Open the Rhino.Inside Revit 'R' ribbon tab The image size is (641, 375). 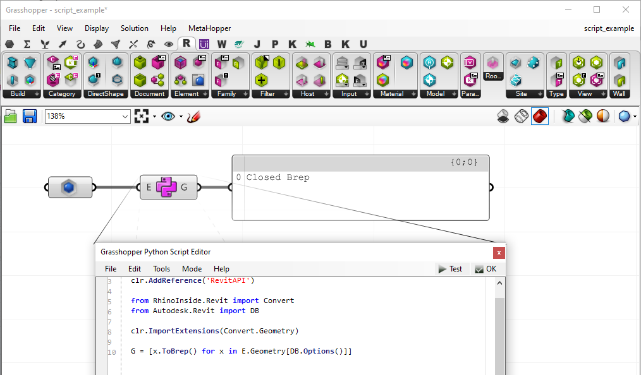point(186,44)
